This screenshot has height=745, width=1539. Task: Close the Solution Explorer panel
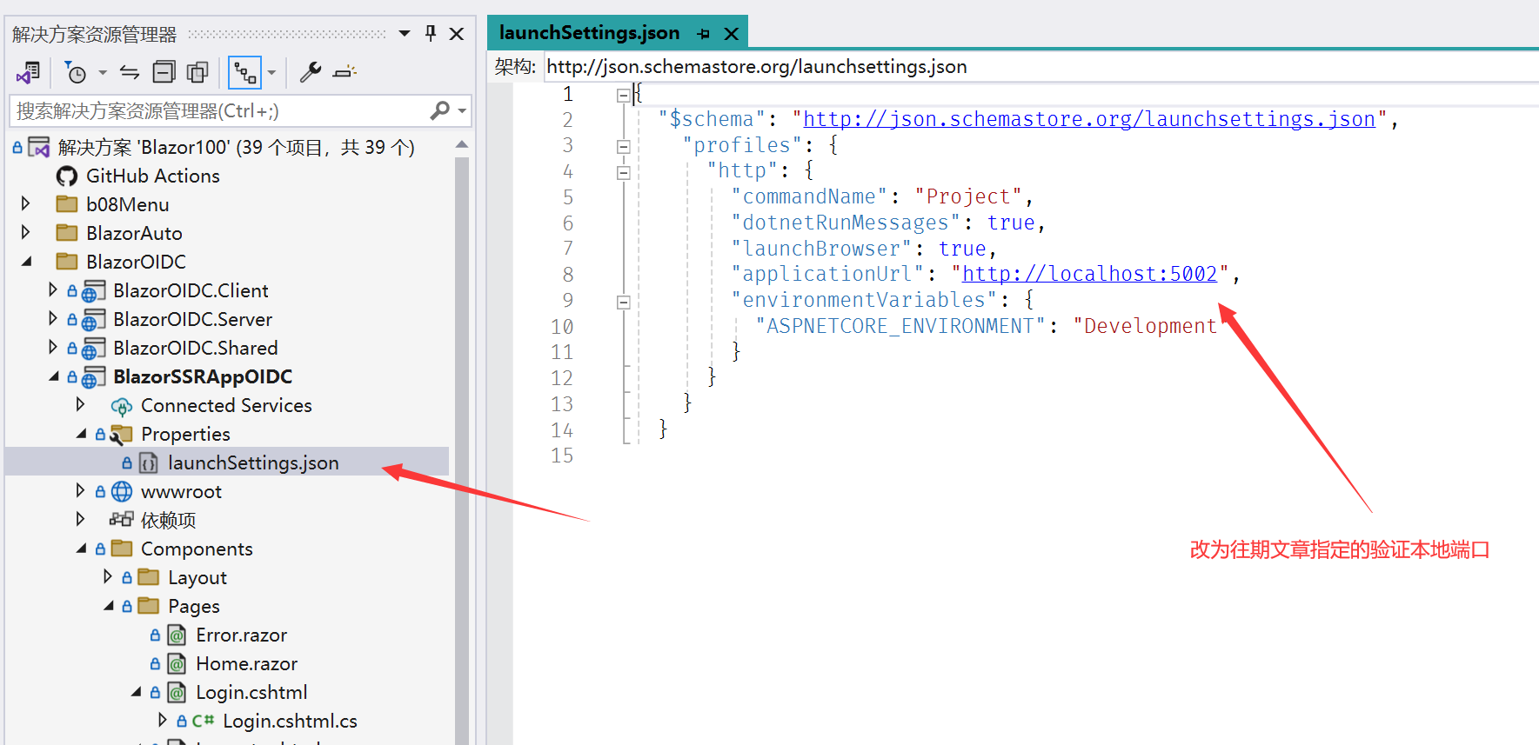457,34
